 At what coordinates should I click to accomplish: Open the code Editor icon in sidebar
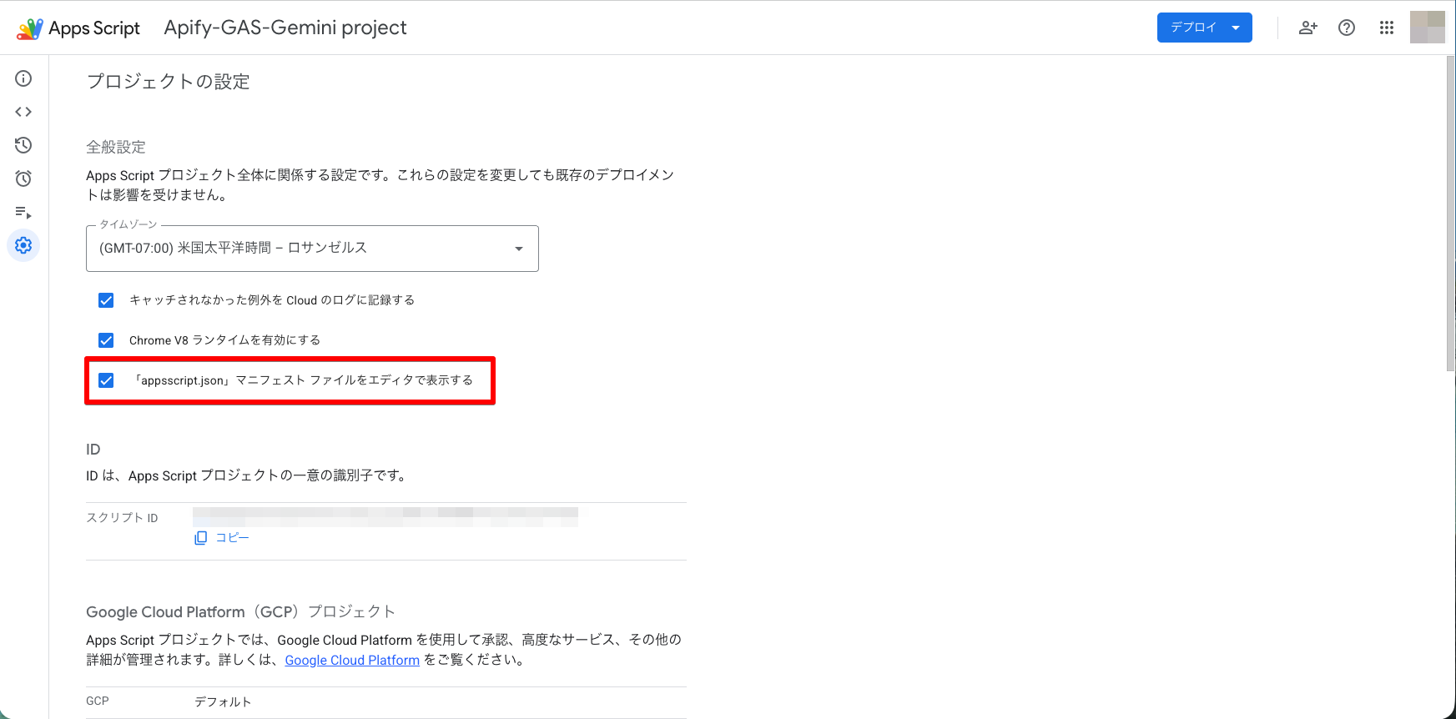(23, 112)
